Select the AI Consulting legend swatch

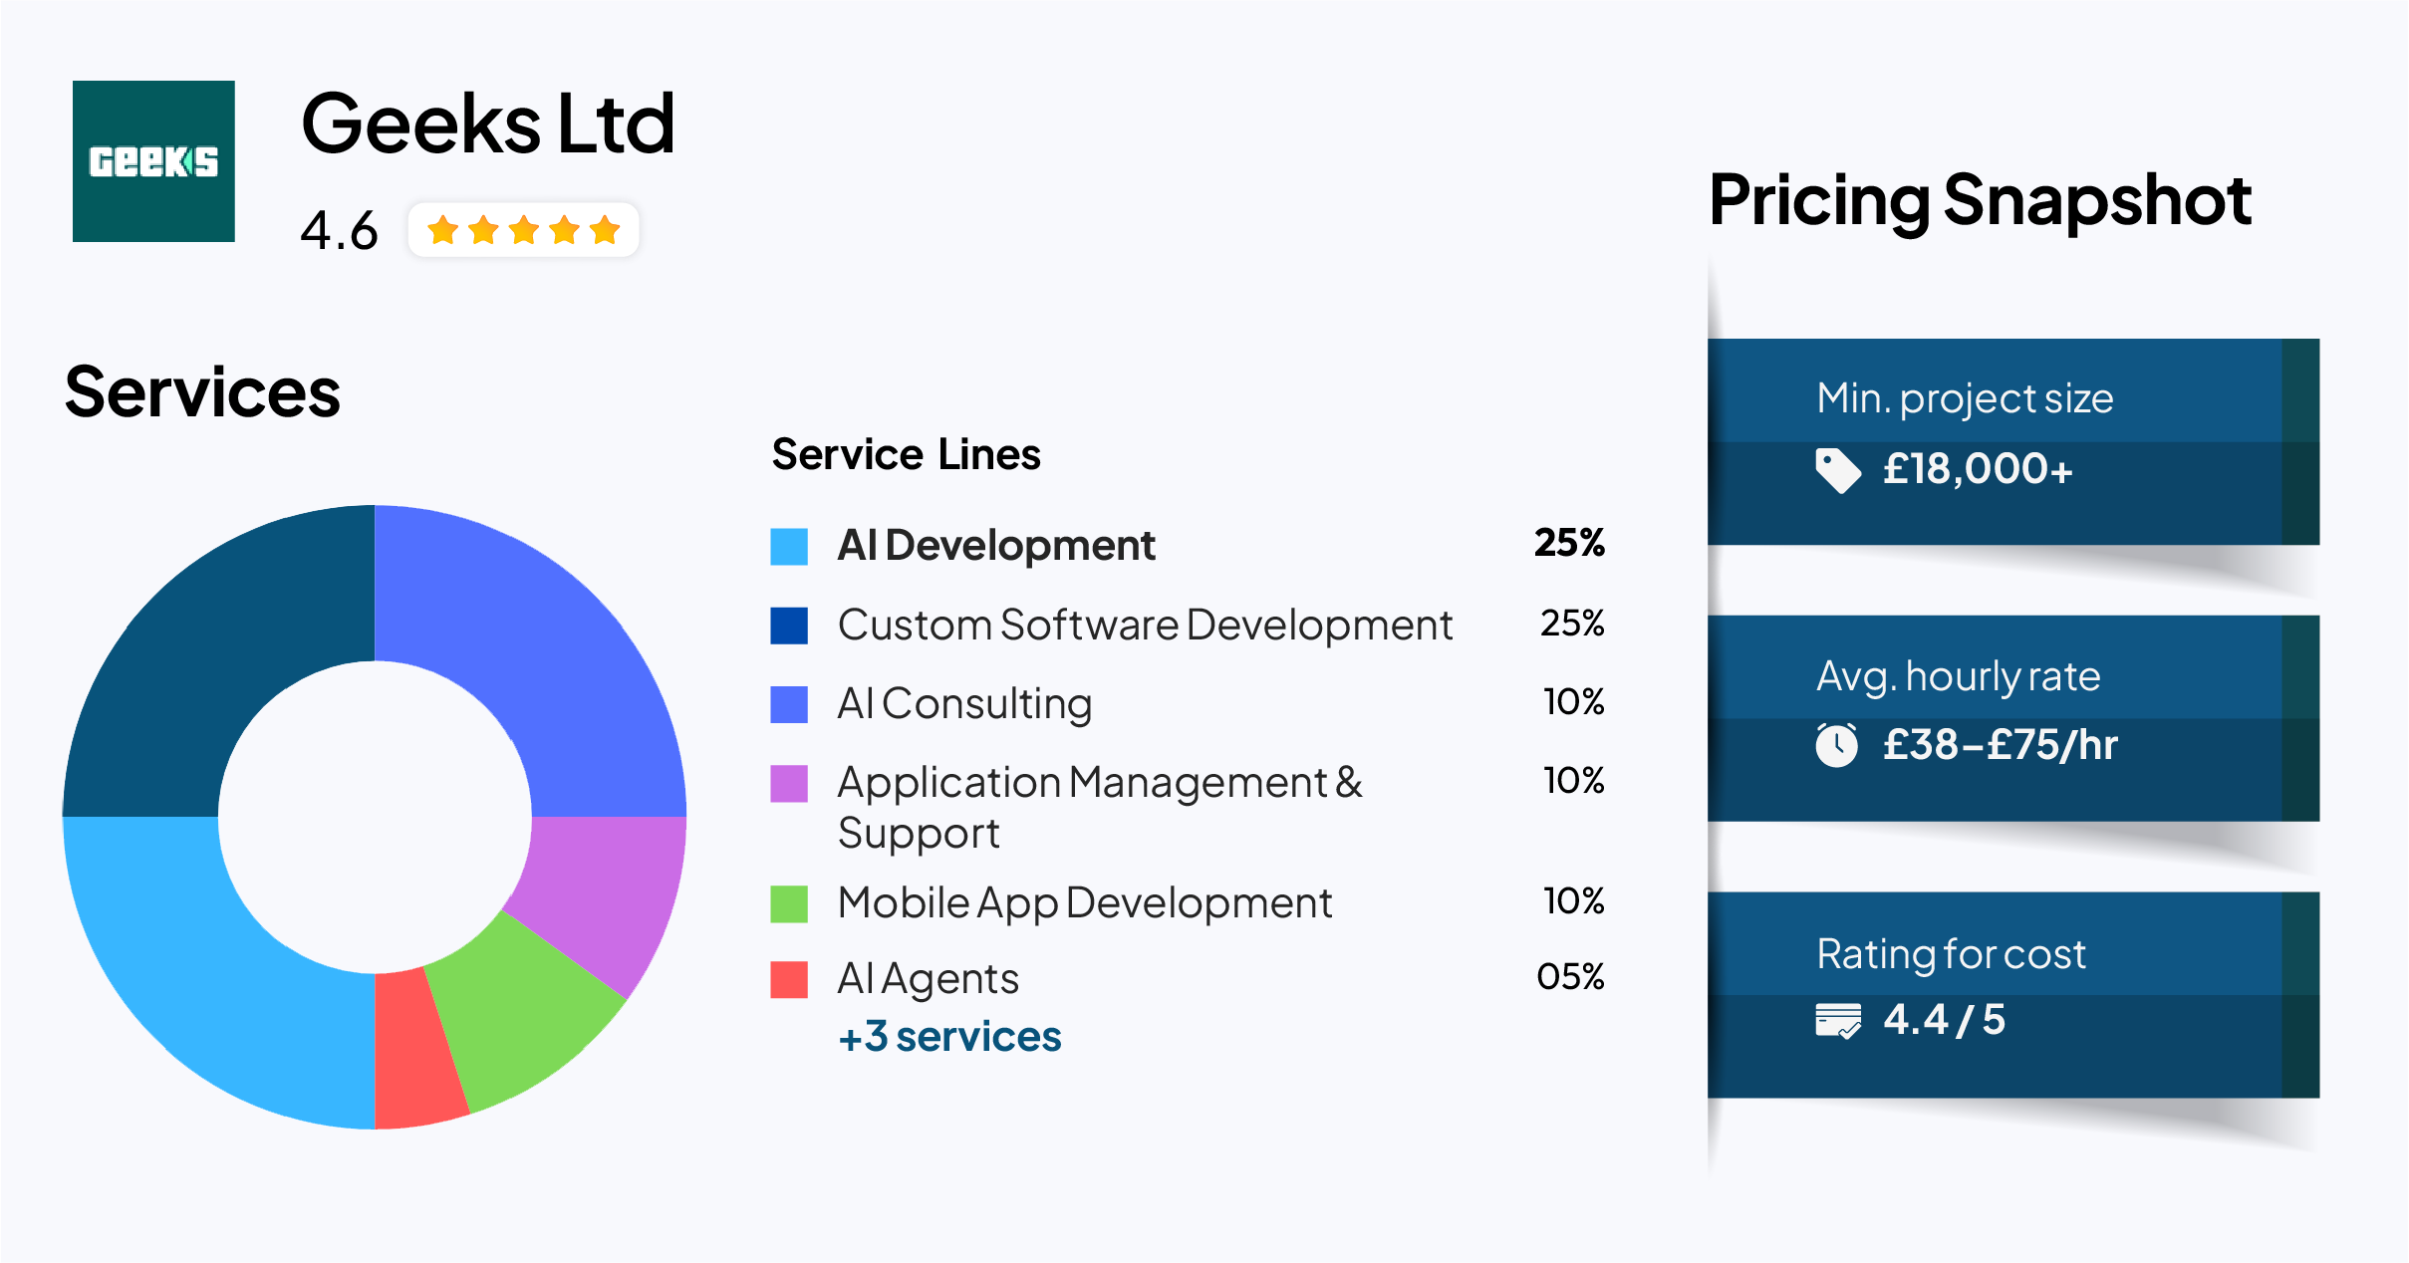pyautogui.click(x=789, y=704)
